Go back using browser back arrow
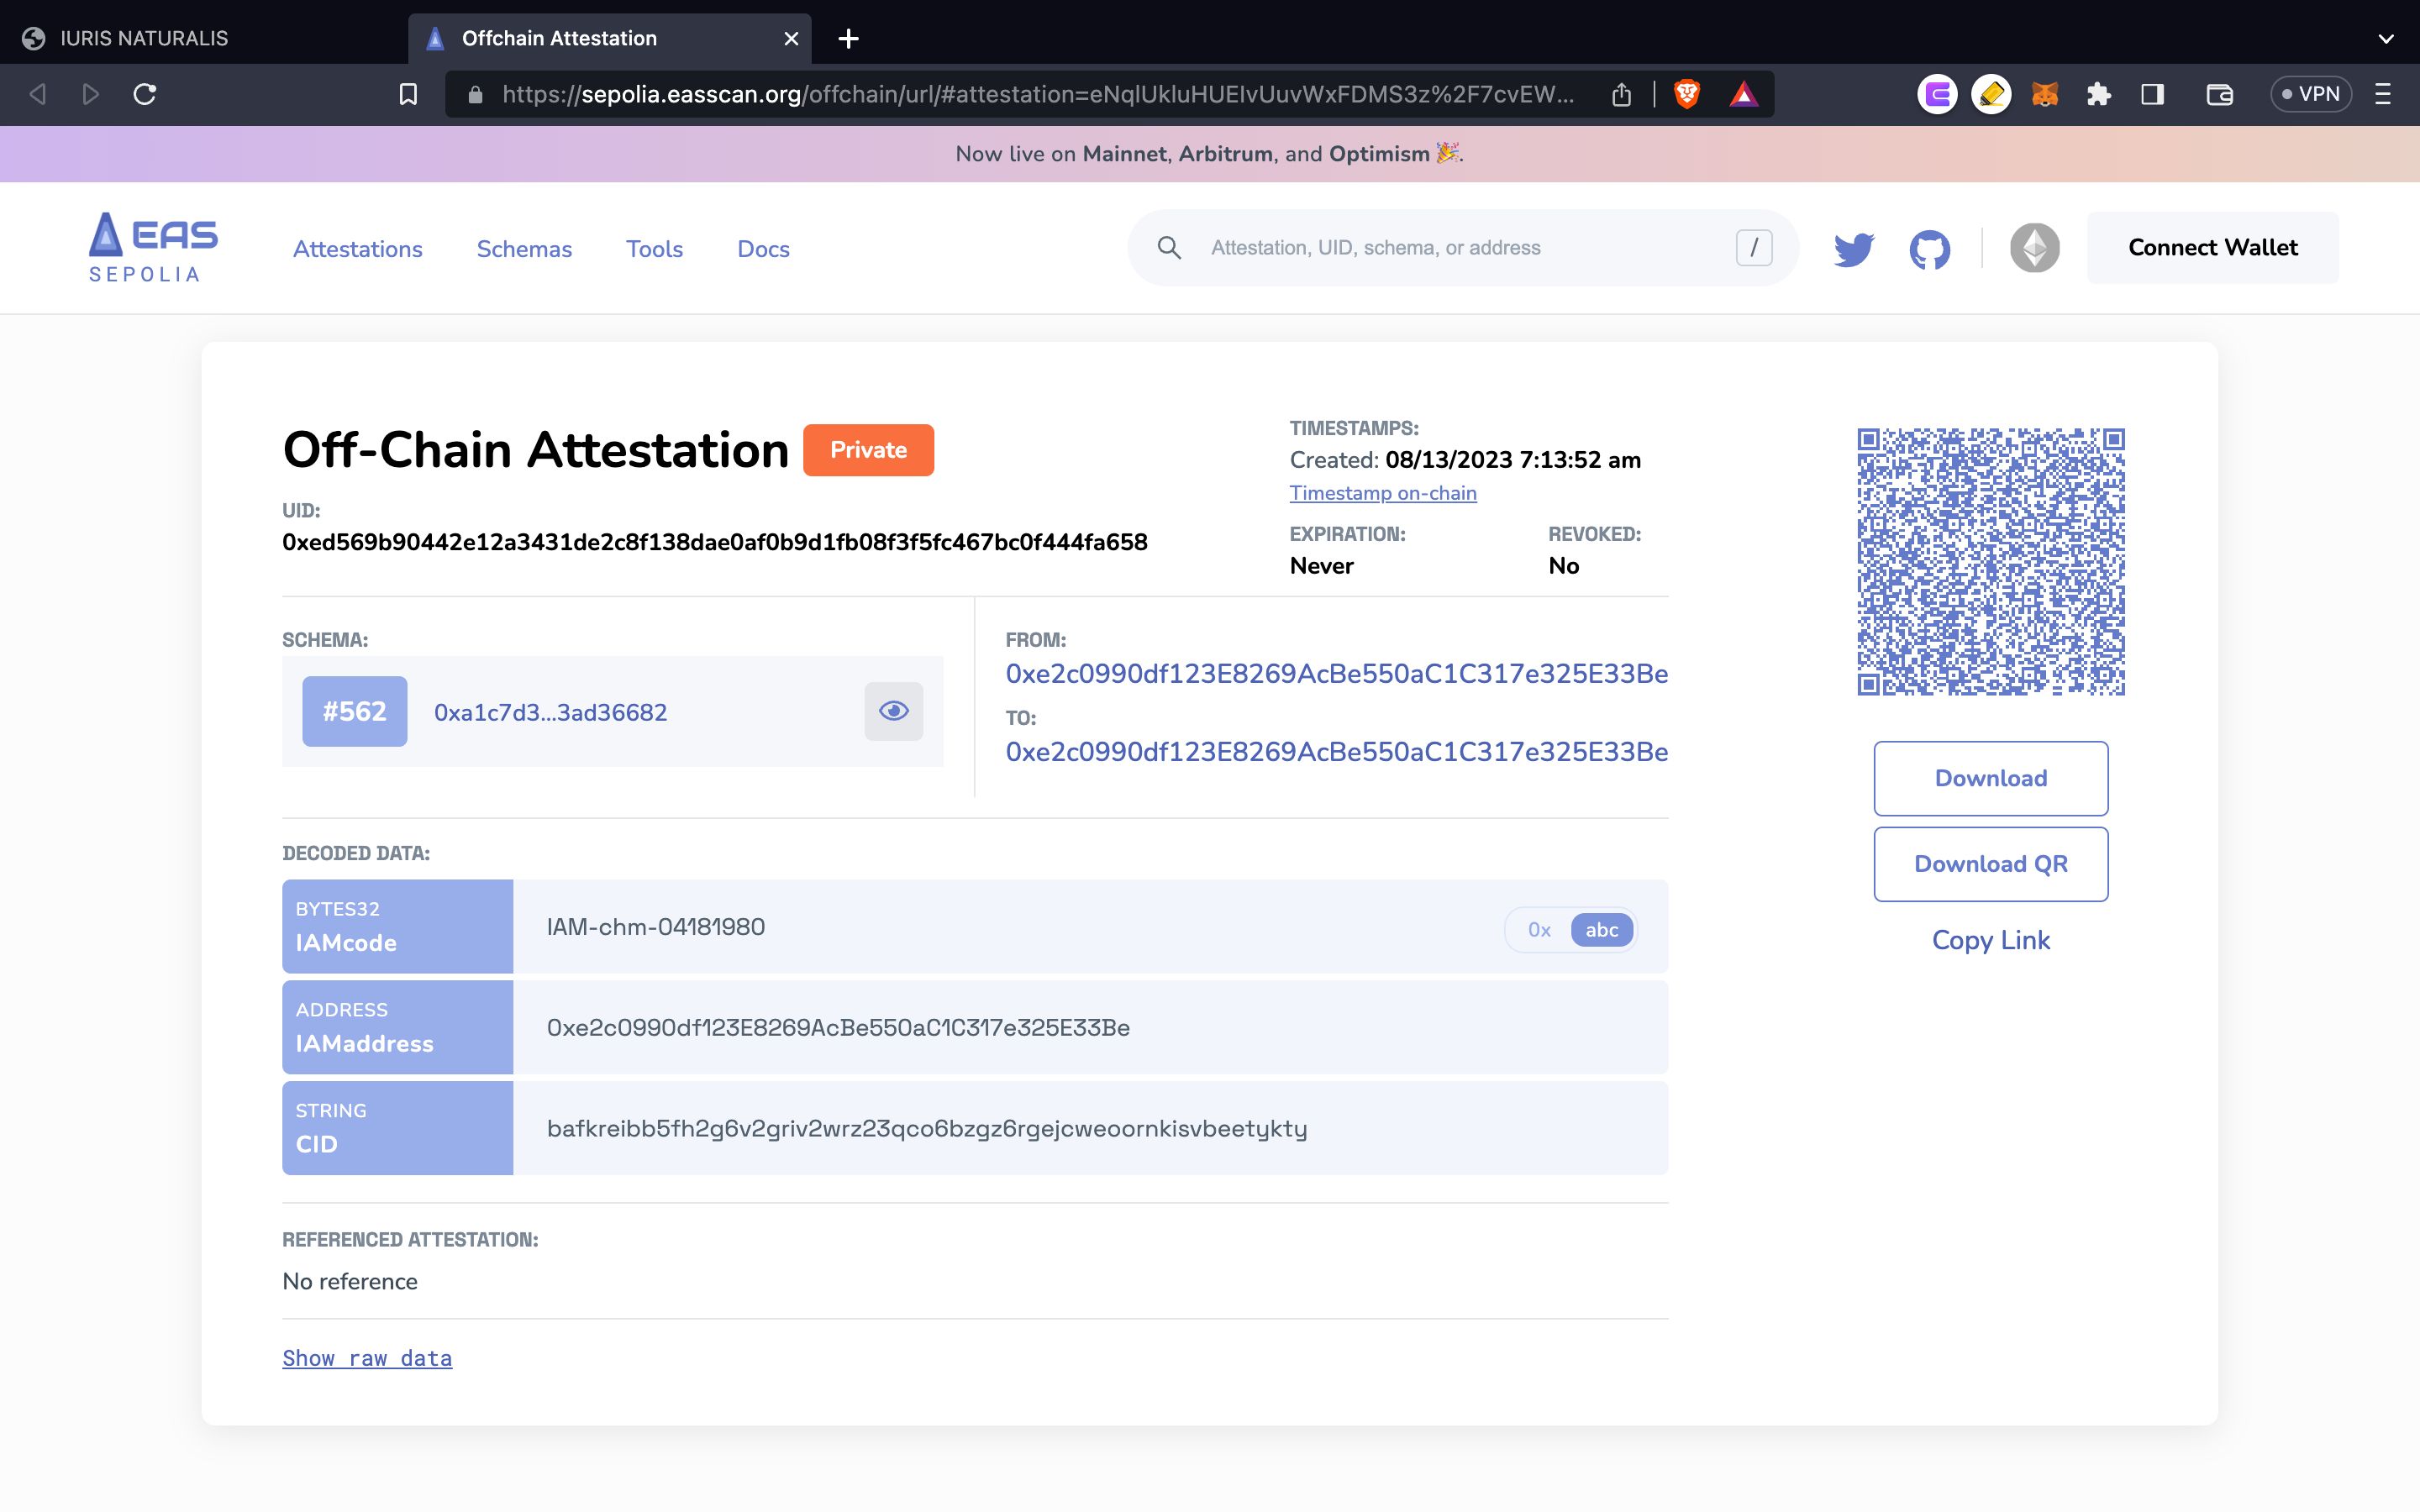Screen dimensions: 2420x1512 coord(38,94)
